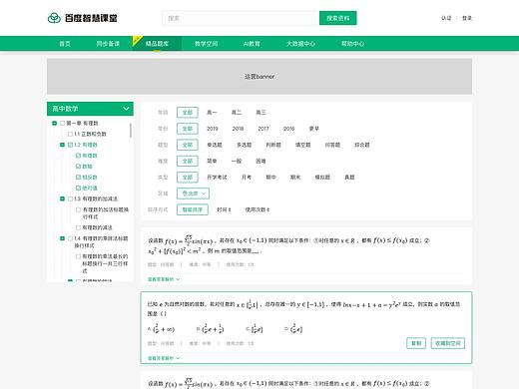519x389 pixels.
Task: Check the 1.4 有理数的乘除法 checkbox
Action: click(70, 238)
